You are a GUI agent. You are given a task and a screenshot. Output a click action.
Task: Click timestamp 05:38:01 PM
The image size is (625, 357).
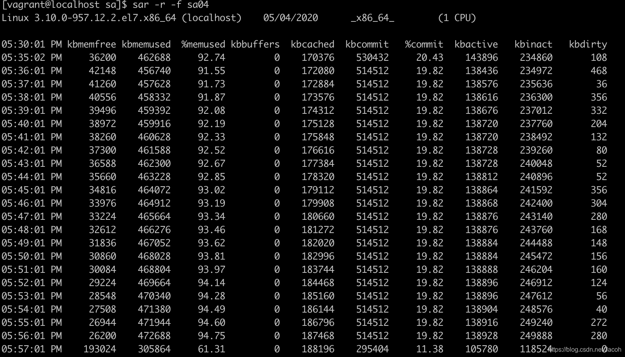32,97
